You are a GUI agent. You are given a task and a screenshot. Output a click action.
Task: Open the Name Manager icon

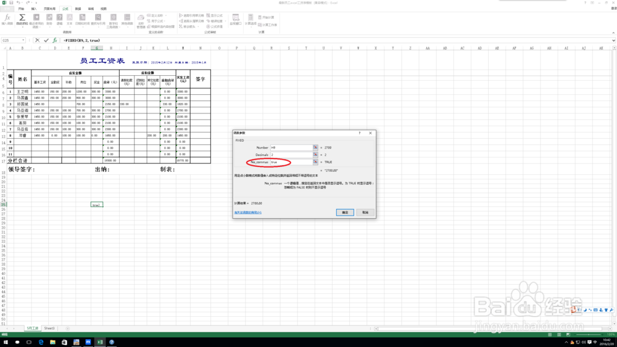141,18
